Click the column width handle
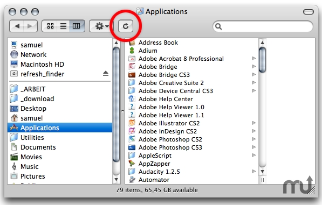The height and width of the screenshot is (205, 322). tap(262, 180)
